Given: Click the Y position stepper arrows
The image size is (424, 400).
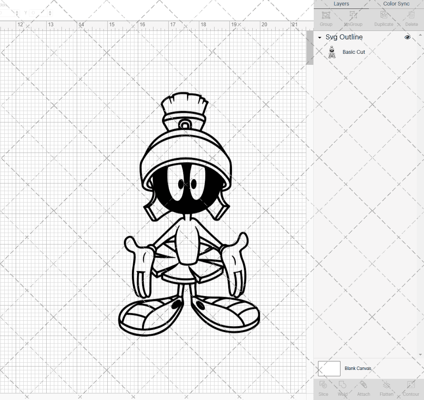Looking at the screenshot, I should pyautogui.click(x=50, y=13).
